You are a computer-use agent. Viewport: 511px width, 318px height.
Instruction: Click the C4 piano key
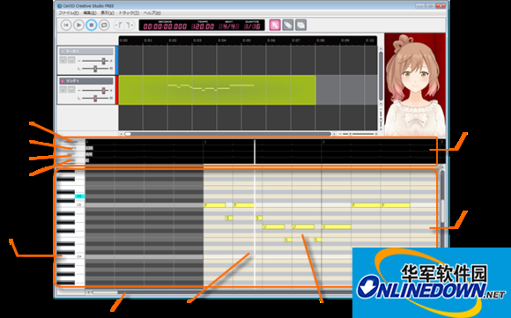70,256
